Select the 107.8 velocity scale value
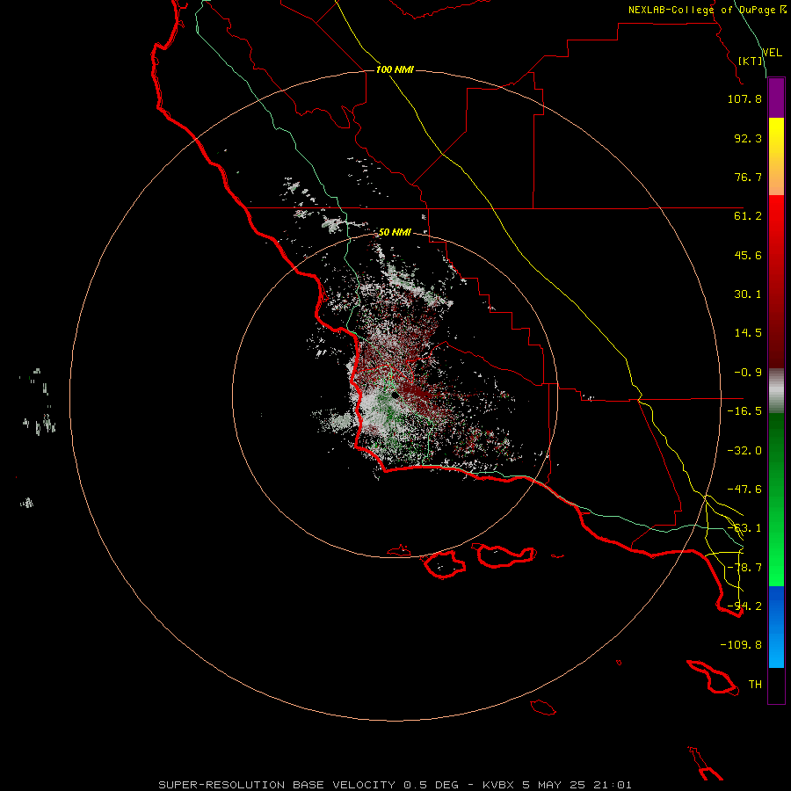The image size is (791, 791). tap(744, 98)
